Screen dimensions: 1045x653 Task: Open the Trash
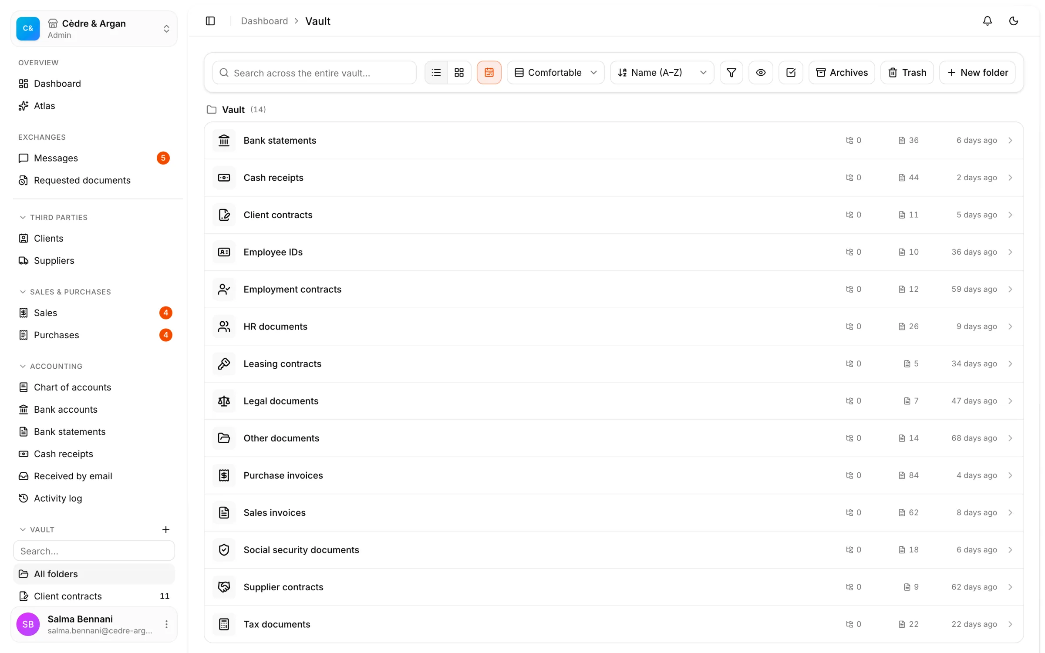click(x=907, y=72)
